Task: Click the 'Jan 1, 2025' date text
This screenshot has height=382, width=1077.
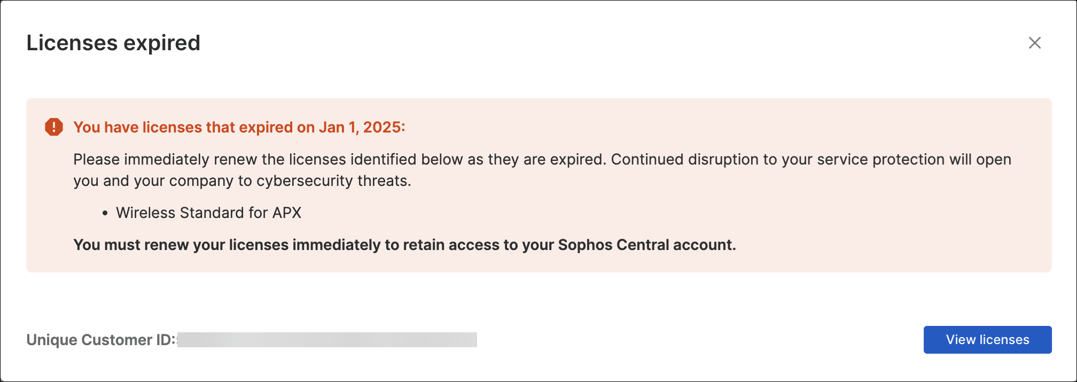Action: click(361, 127)
